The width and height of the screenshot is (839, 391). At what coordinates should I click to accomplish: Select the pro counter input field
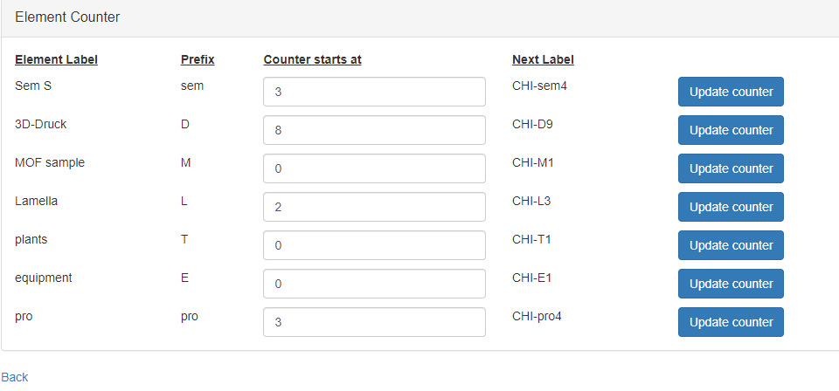pos(374,322)
